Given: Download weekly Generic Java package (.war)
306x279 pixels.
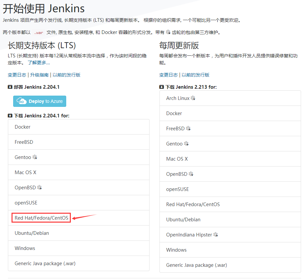Looking at the screenshot, I should 230,265.
